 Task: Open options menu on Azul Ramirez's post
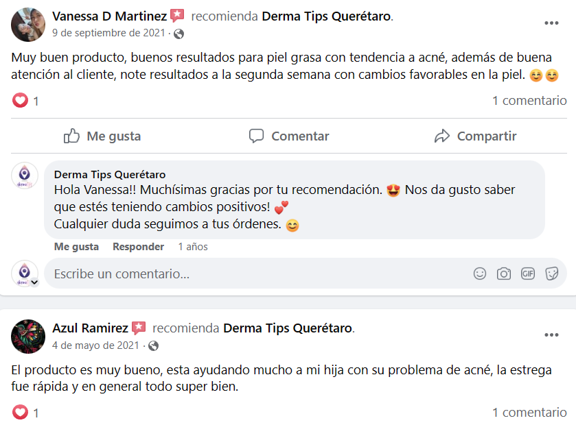click(551, 335)
